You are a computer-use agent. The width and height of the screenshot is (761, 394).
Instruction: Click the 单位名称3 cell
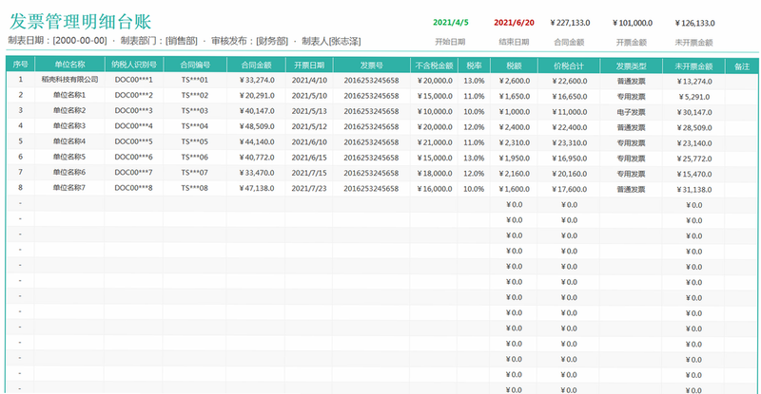coord(69,126)
